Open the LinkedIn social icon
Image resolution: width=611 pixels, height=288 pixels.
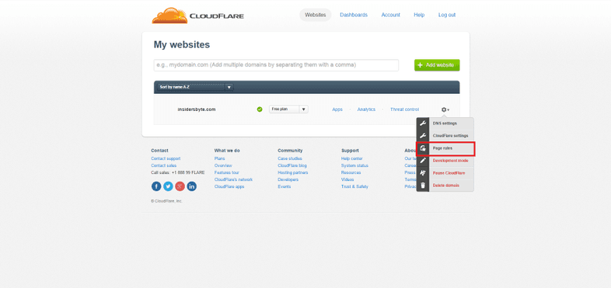click(192, 186)
